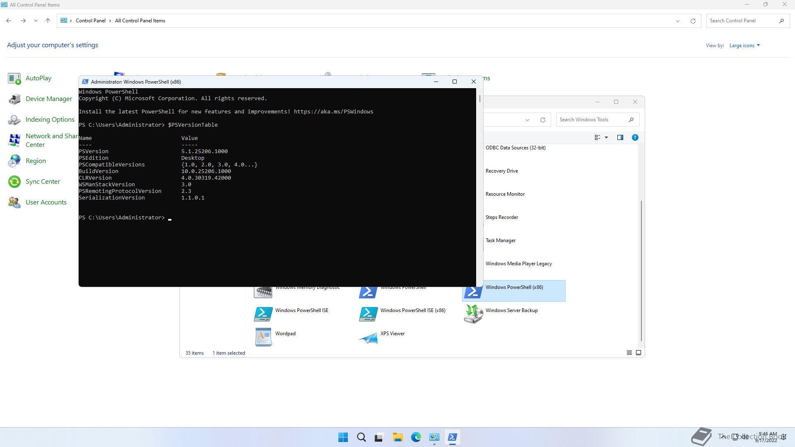795x447 pixels.
Task: Select Resource Monitor item
Action: pos(505,194)
